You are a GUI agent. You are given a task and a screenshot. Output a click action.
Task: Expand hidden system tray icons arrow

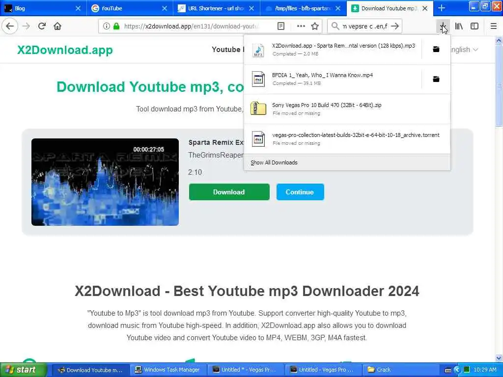[457, 370]
